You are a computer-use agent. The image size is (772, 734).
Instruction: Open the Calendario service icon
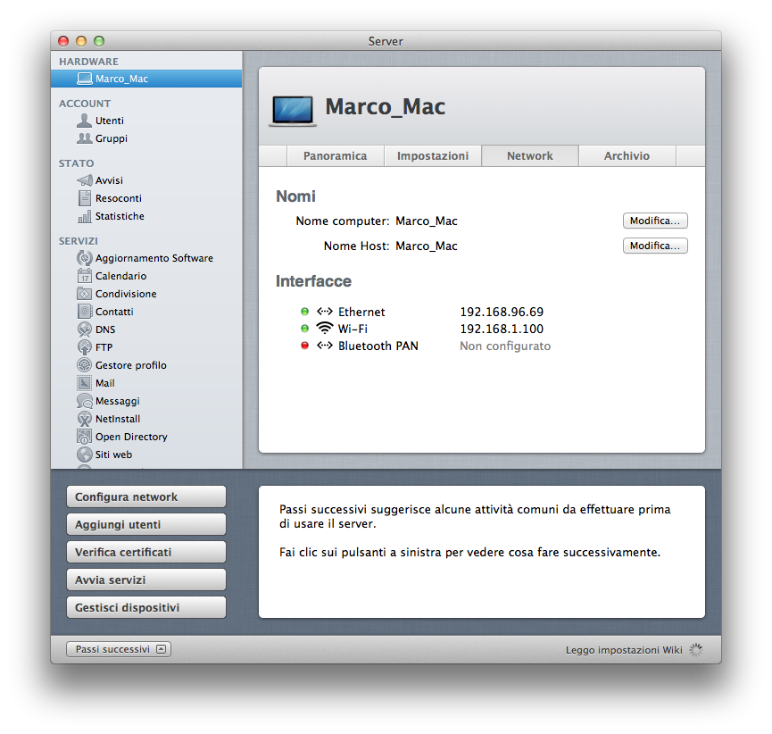[84, 276]
